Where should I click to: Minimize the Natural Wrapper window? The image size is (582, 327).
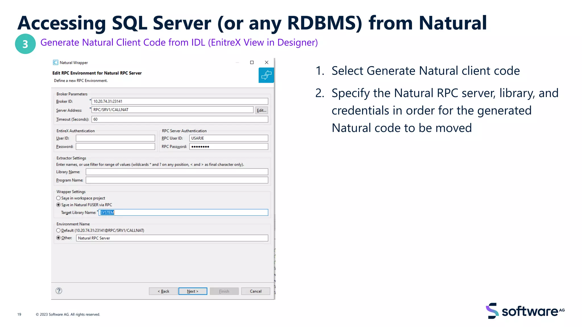point(237,62)
